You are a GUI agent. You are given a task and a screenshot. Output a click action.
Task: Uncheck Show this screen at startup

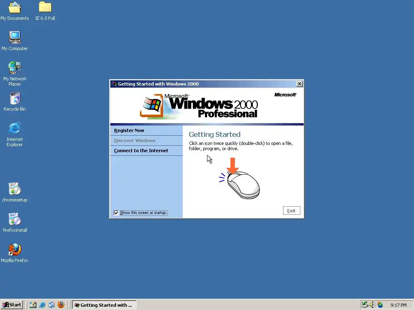[116, 213]
